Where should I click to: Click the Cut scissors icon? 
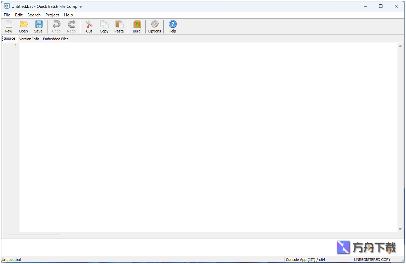point(89,26)
